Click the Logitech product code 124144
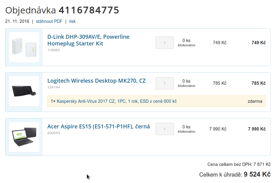Viewport: 274px width, 183px height. click(53, 87)
